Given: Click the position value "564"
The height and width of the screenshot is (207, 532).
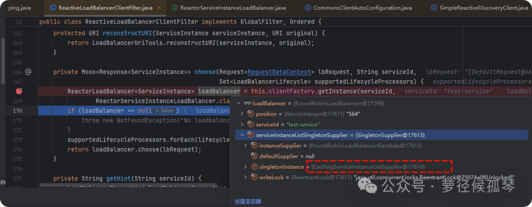Looking at the screenshot, I should pyautogui.click(x=352, y=114).
